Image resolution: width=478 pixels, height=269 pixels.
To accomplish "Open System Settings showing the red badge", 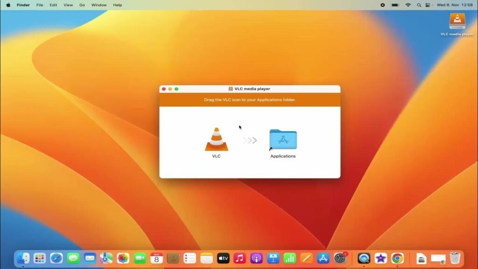I will (x=340, y=258).
